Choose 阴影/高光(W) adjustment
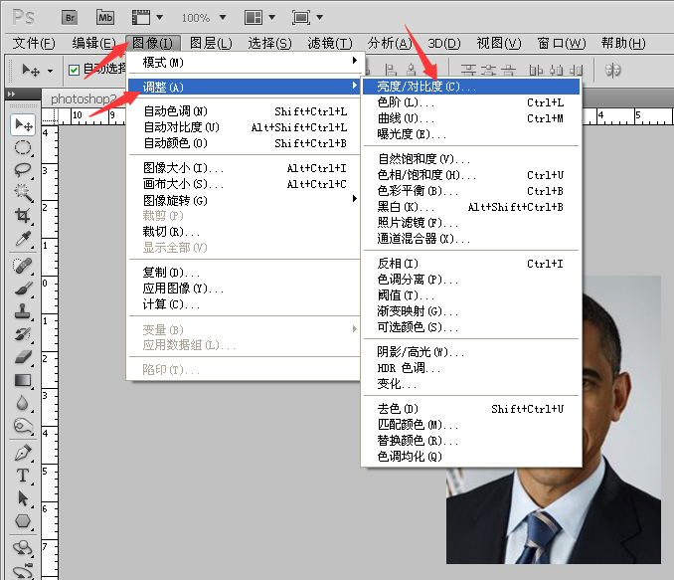Image resolution: width=674 pixels, height=580 pixels. 471,352
